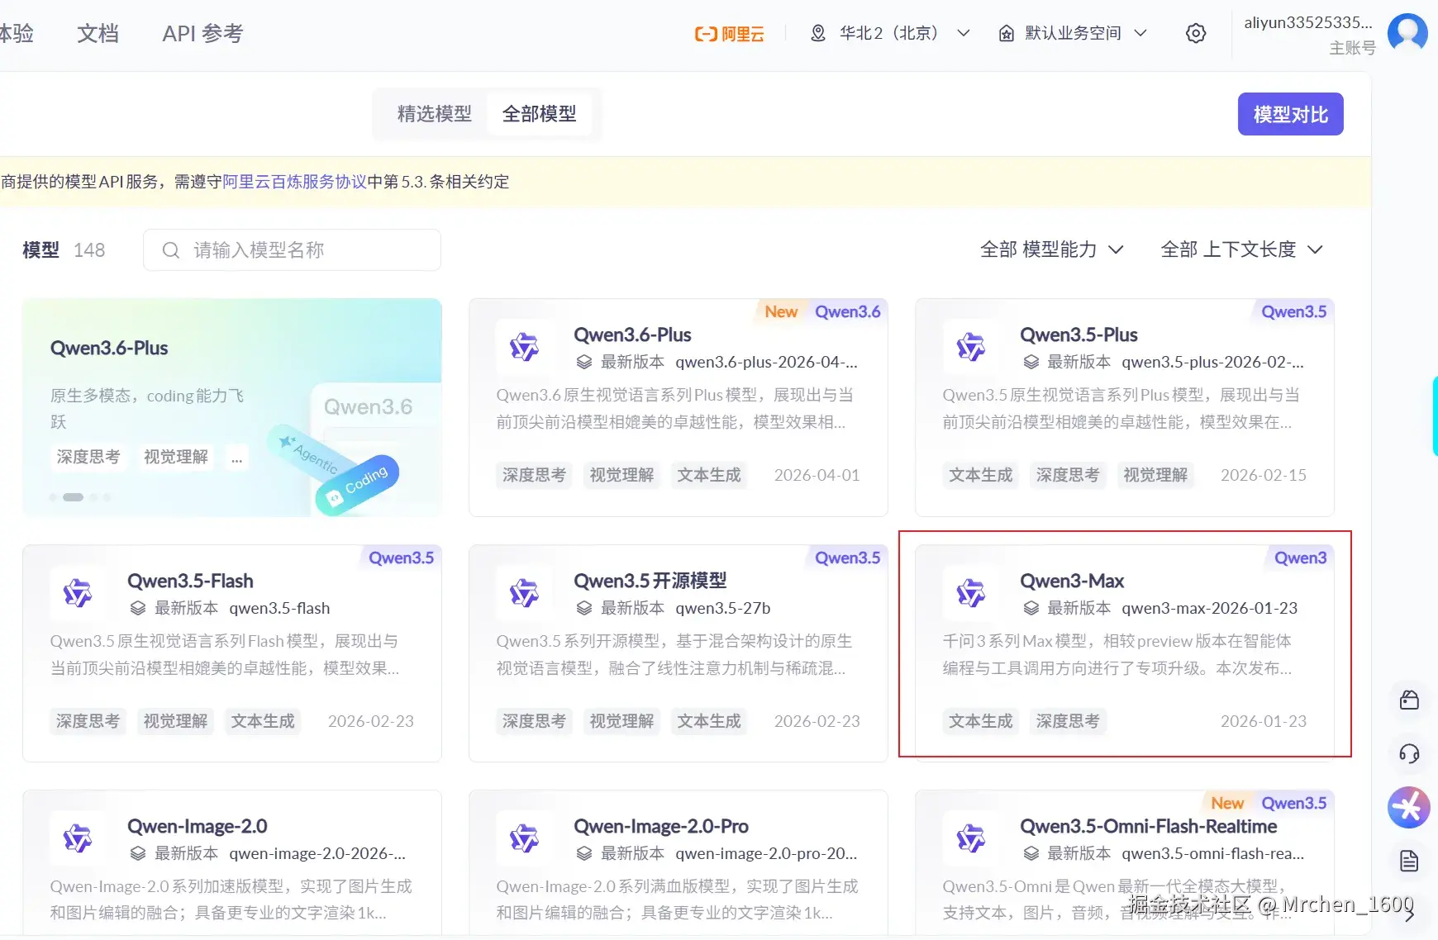Click the Qwen3.5-Omni-Flash-Realtime card model icon
The height and width of the screenshot is (940, 1438).
(970, 838)
